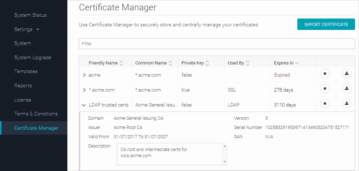Download the expired acme certificate

[347, 74]
